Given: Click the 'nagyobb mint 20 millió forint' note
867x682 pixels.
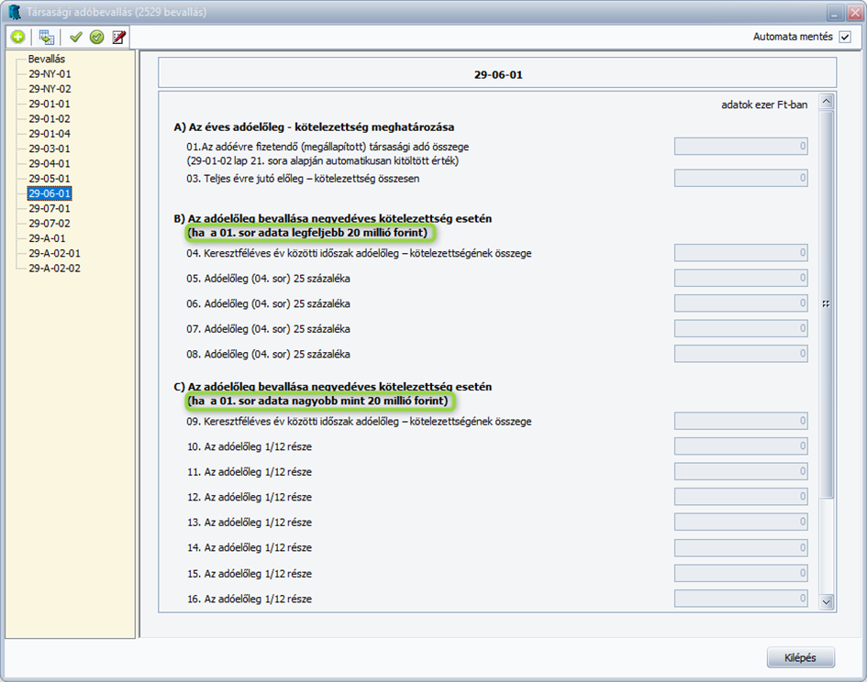Looking at the screenshot, I should 321,401.
